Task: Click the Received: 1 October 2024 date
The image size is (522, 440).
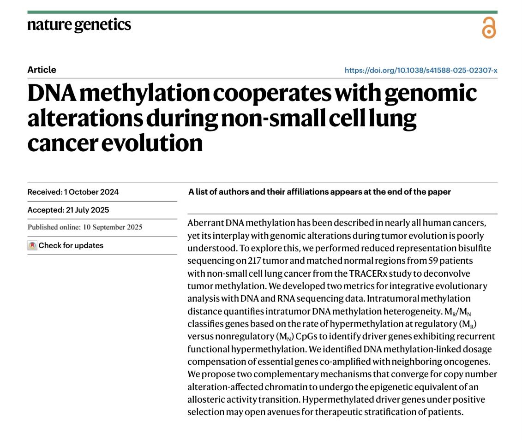Action: (73, 192)
